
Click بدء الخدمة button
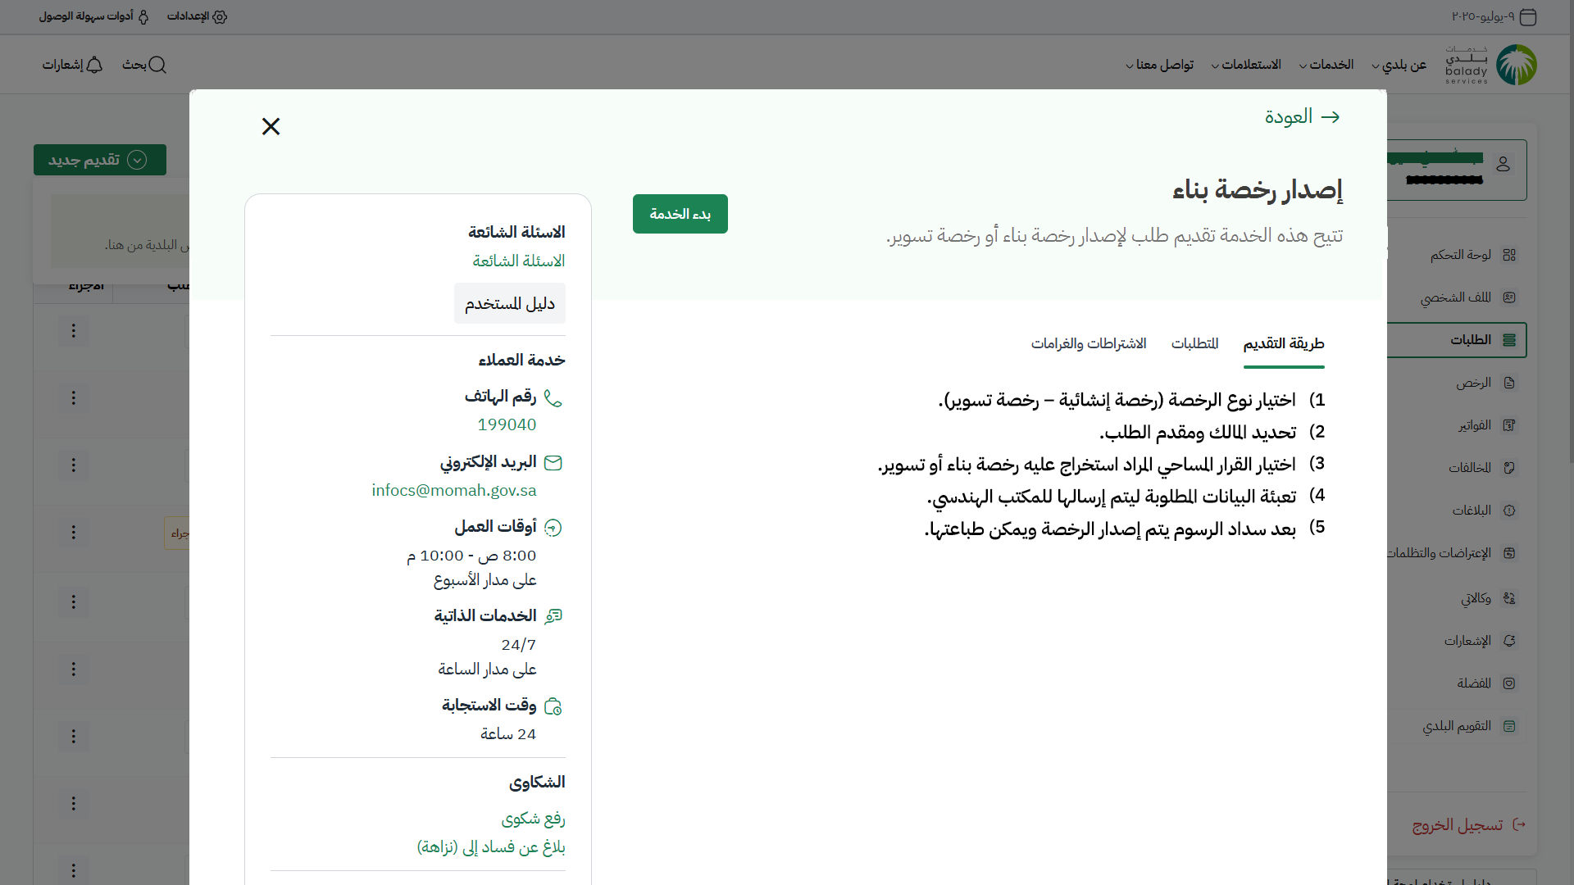tap(680, 214)
